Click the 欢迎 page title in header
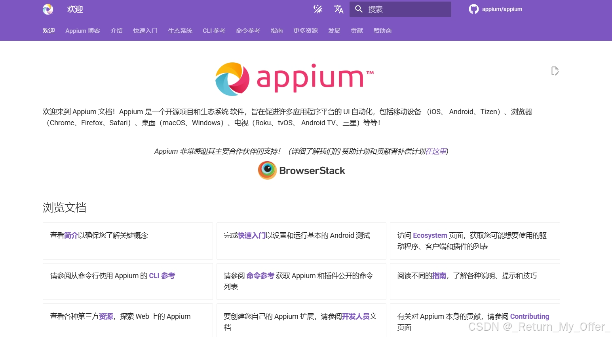Image resolution: width=612 pixels, height=337 pixels. click(75, 9)
